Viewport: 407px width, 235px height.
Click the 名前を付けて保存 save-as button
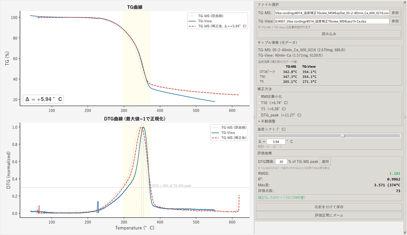point(329,207)
